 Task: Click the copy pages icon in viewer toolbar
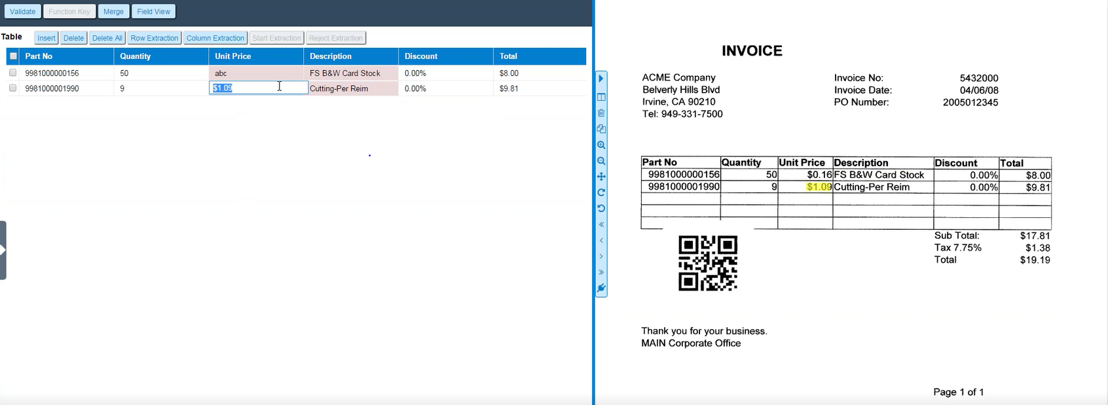coord(601,129)
